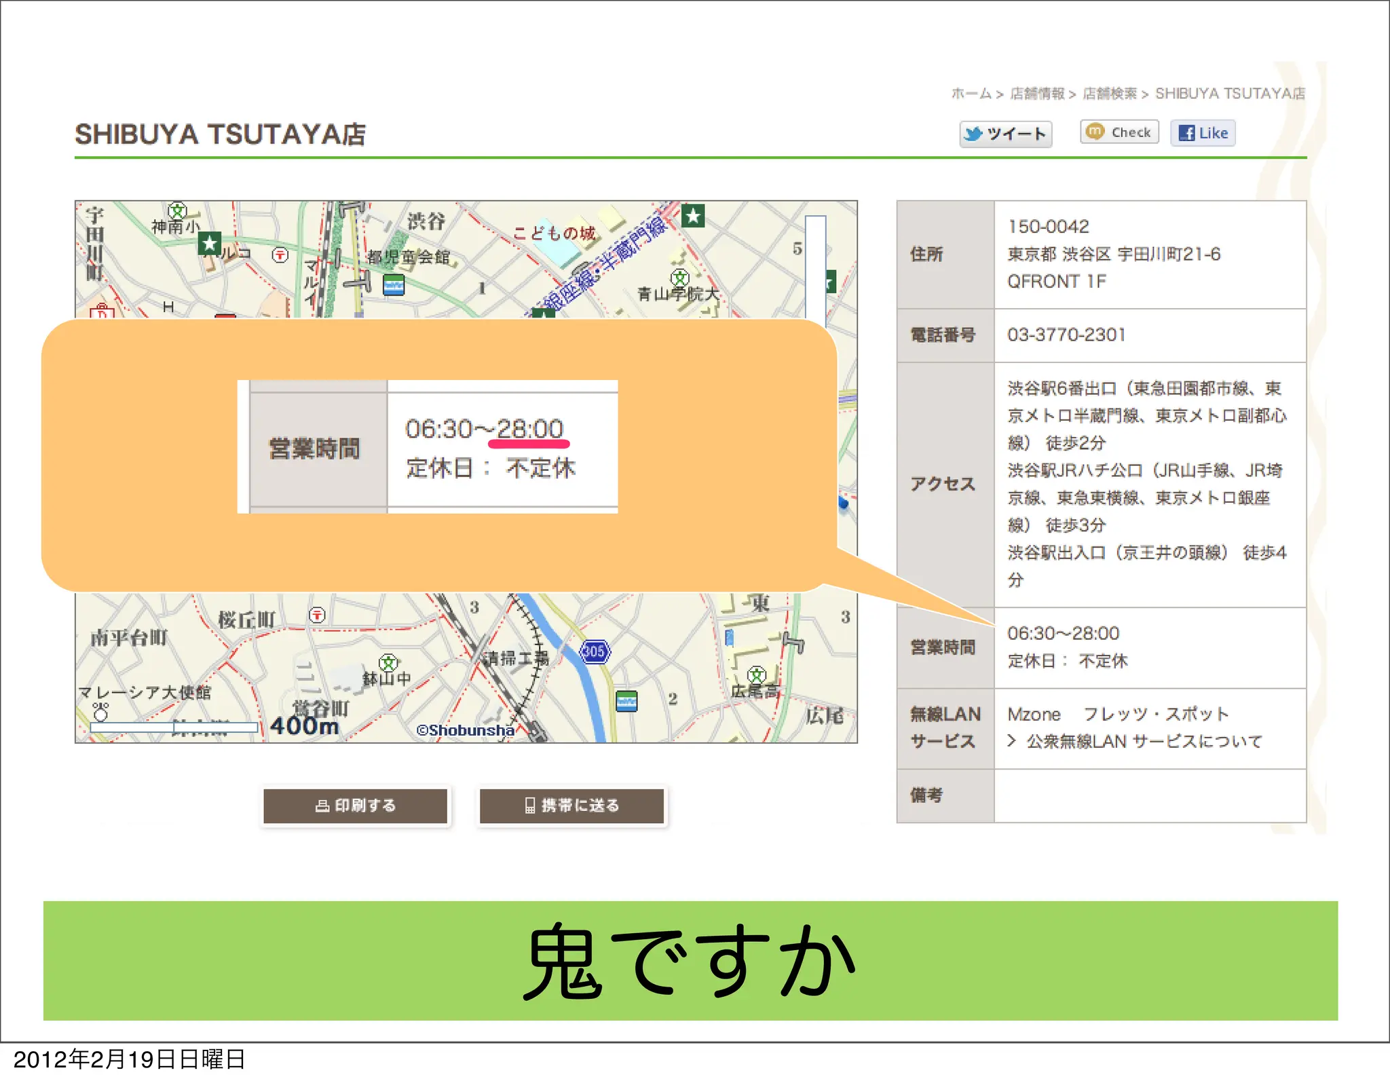The image size is (1390, 1081).
Task: Click the Facebook f logo icon
Action: pos(1186,133)
